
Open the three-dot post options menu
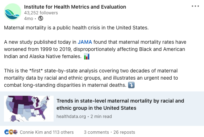tap(195, 6)
